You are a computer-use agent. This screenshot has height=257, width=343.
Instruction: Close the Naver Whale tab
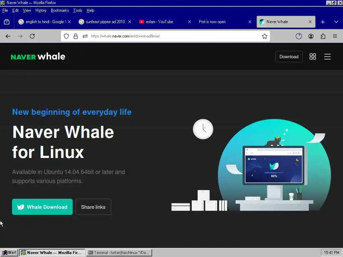coord(310,22)
